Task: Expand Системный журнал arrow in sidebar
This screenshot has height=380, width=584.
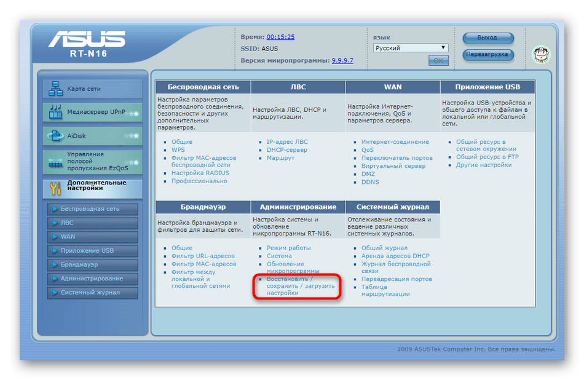Action: point(55,293)
